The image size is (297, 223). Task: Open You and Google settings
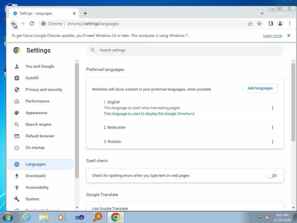pyautogui.click(x=40, y=66)
